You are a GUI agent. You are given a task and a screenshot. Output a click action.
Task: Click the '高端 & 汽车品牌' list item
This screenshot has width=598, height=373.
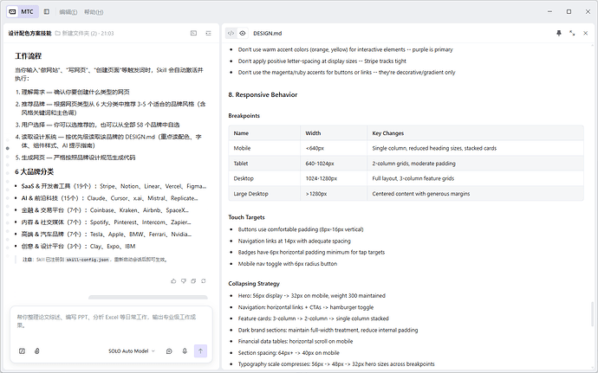pos(107,235)
